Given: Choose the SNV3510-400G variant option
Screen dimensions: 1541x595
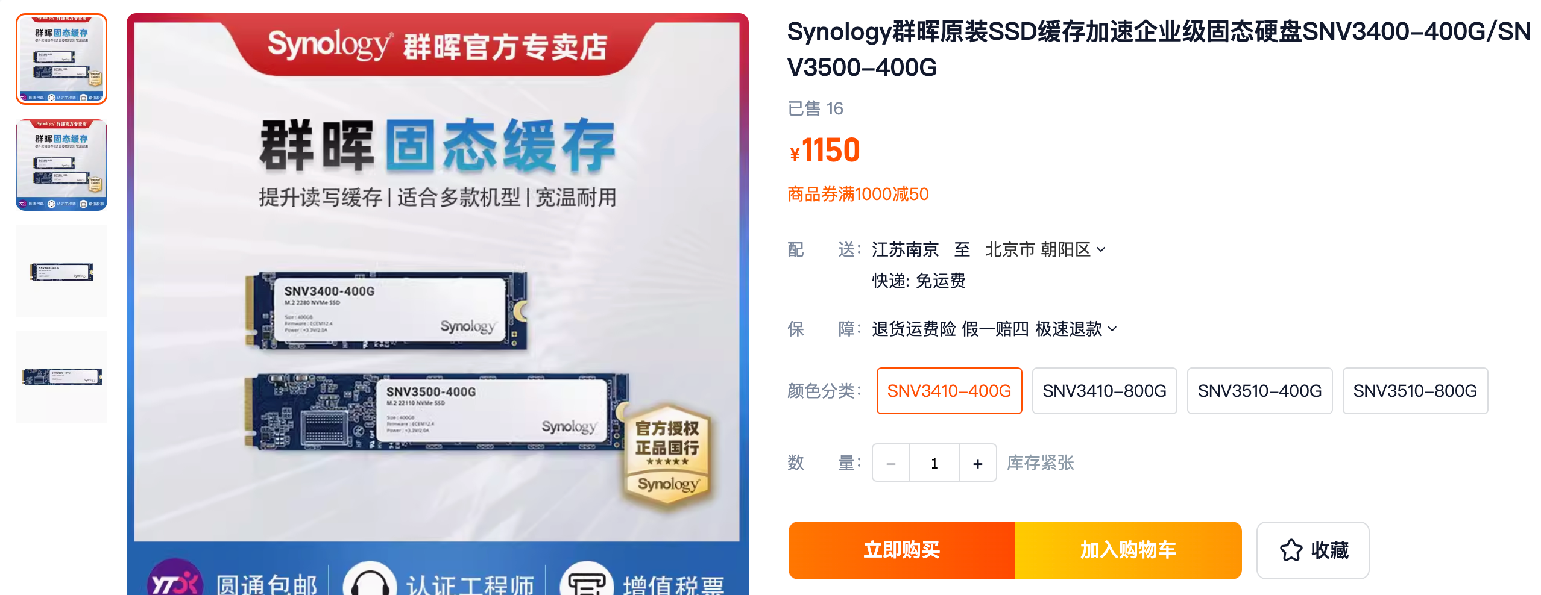Looking at the screenshot, I should point(1259,391).
